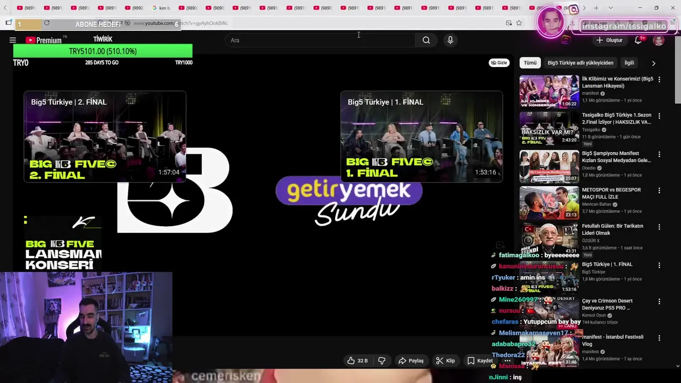
Task: Open the tab search dropdown chevron
Action: pyautogui.click(x=610, y=8)
